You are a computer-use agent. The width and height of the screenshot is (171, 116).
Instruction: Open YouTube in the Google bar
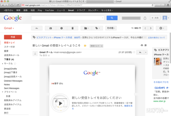coord(49,10)
